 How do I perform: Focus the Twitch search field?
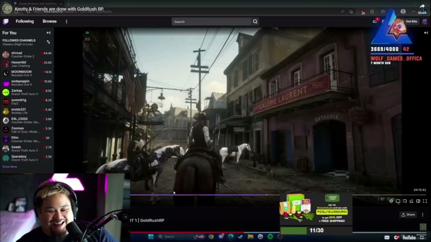pos(211,22)
